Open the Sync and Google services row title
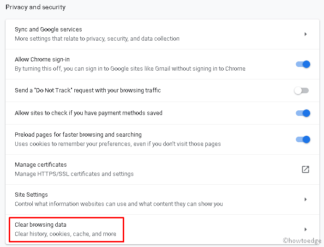Image resolution: width=324 pixels, height=247 pixels. [48, 30]
